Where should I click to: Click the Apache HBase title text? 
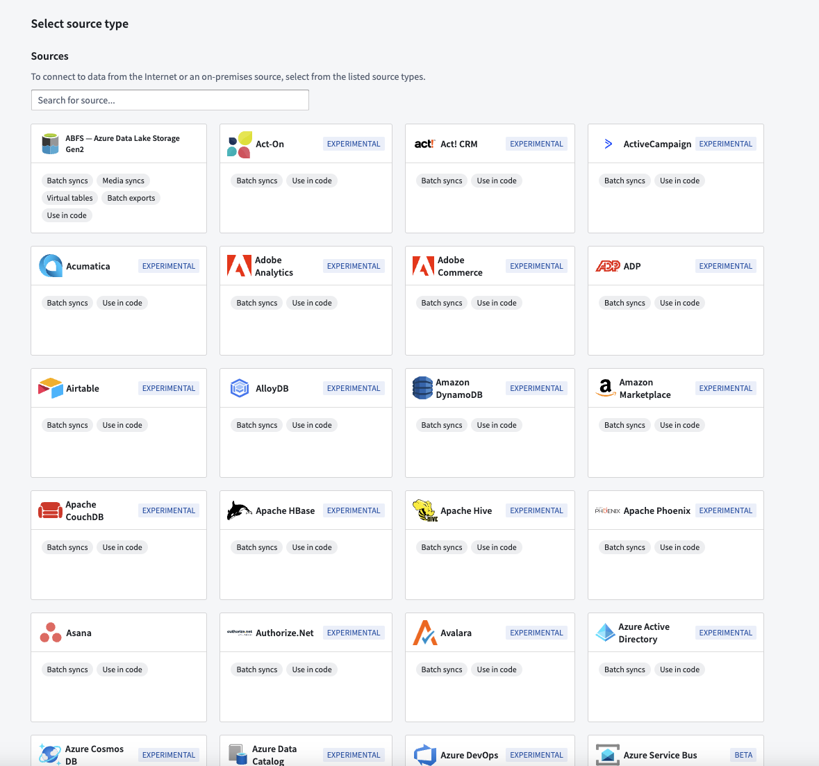286,510
